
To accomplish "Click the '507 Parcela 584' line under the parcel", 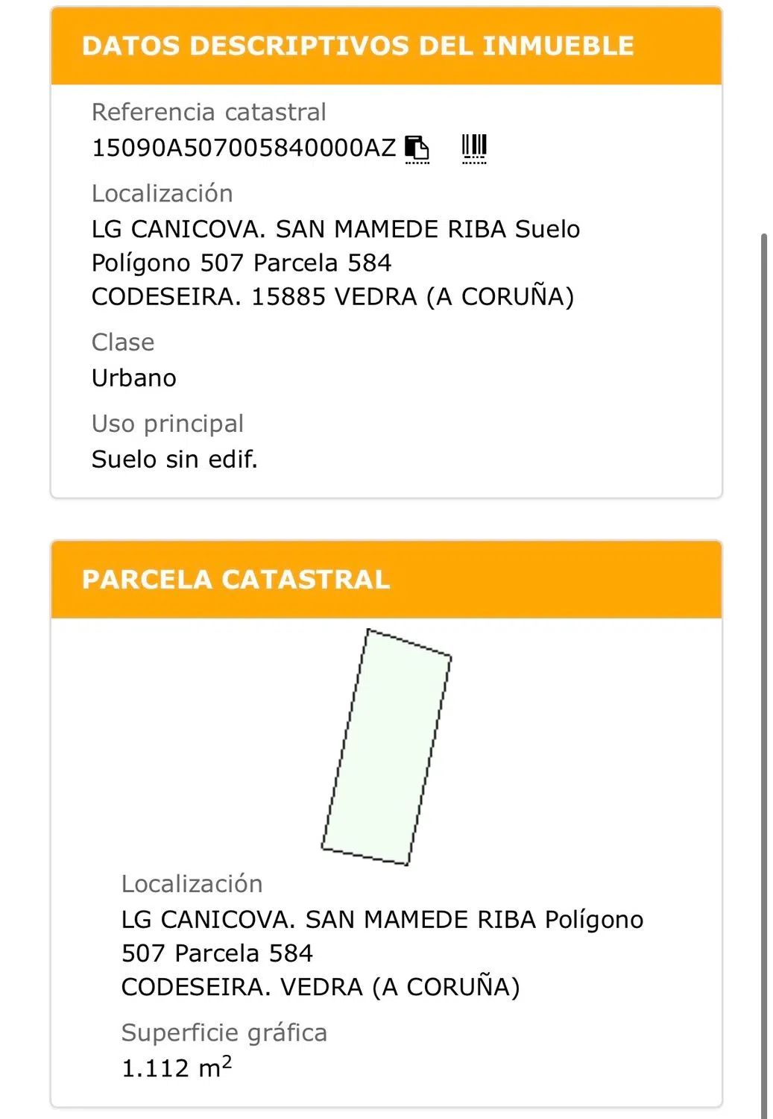I will [217, 953].
